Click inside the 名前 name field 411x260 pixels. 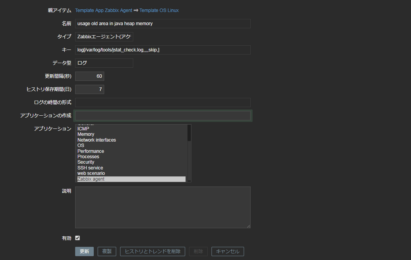(163, 24)
